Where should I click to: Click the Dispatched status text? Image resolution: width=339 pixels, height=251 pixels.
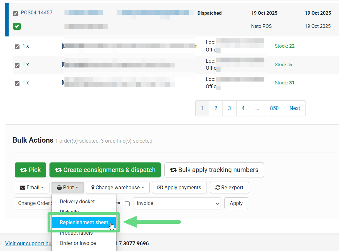(x=209, y=13)
